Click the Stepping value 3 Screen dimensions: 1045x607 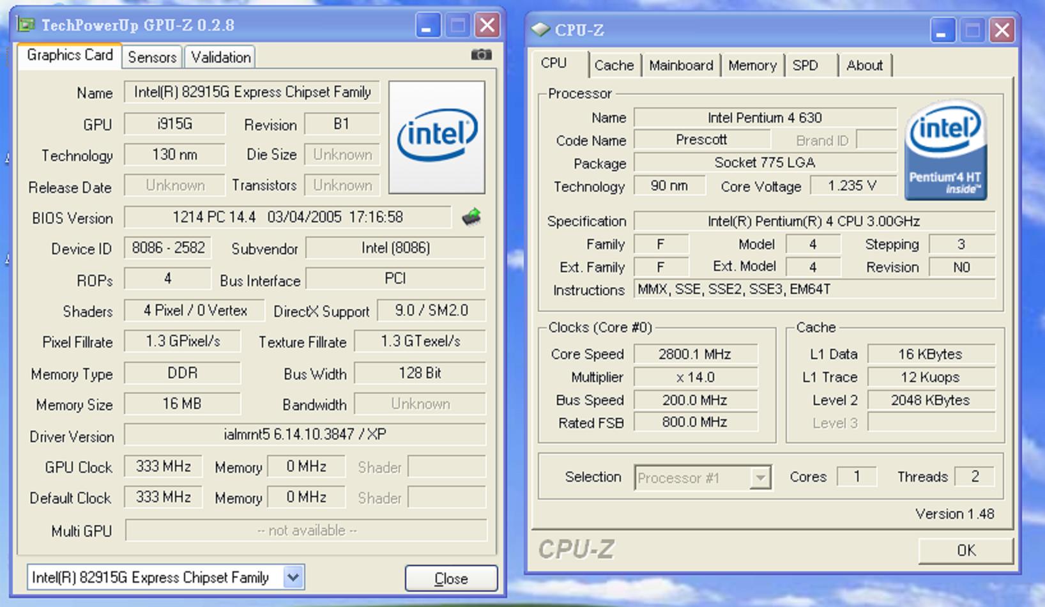click(962, 244)
